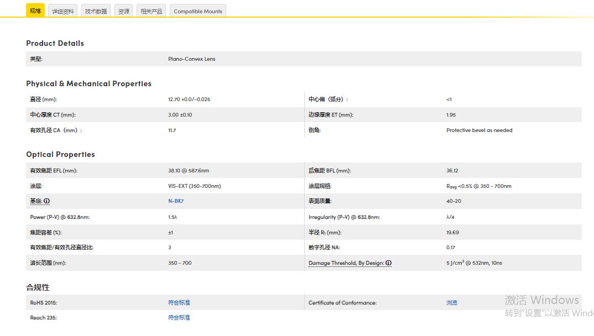This screenshot has height=336, width=594.
Task: Open the 详细资料 tab
Action: (63, 11)
